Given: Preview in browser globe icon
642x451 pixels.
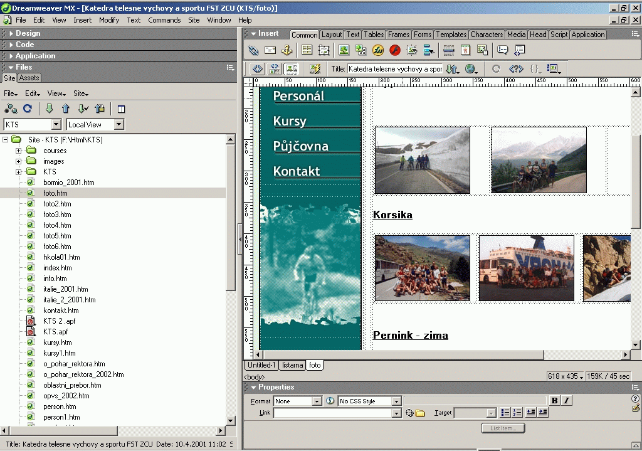Looking at the screenshot, I should [x=471, y=69].
